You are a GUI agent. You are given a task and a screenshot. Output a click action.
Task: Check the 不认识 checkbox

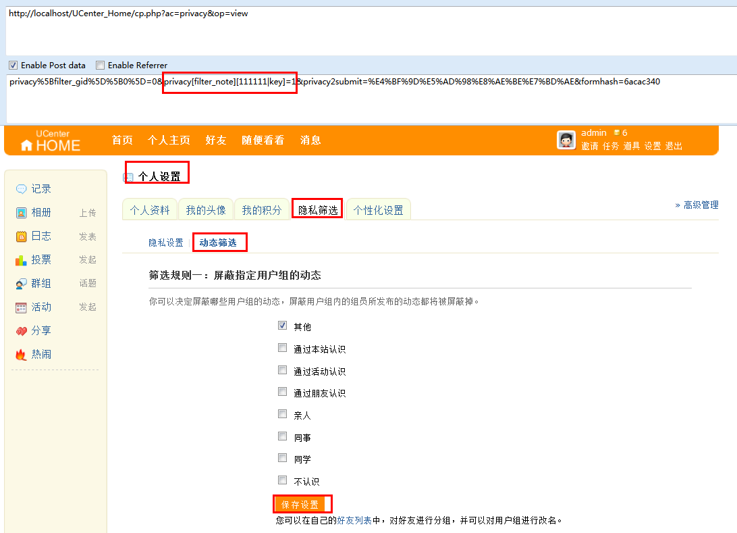(x=282, y=480)
